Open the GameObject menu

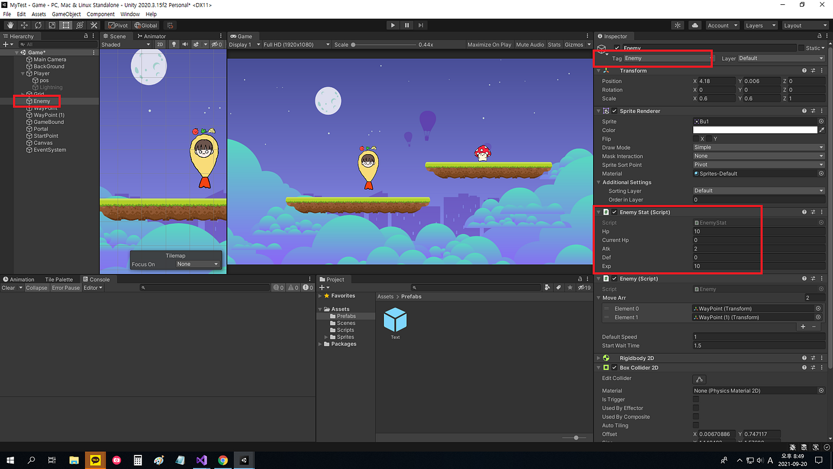point(66,14)
